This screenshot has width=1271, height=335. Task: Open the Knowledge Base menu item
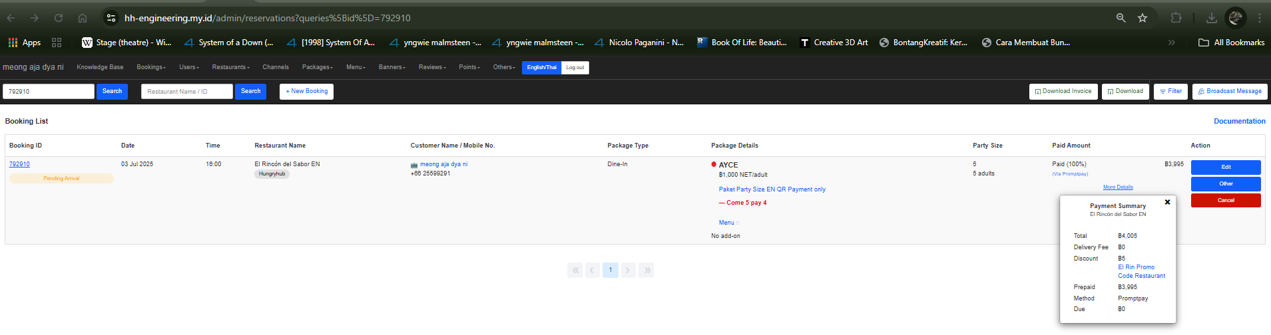pos(100,67)
